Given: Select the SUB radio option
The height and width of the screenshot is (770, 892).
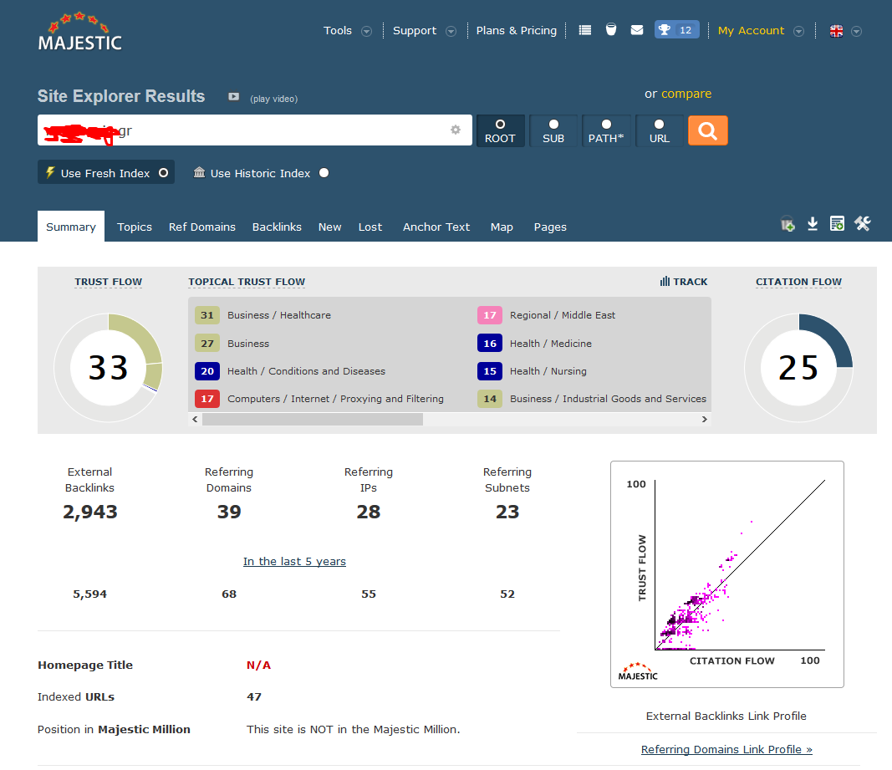Looking at the screenshot, I should pos(553,124).
